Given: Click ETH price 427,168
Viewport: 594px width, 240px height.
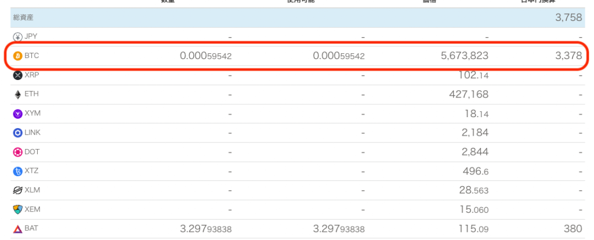Looking at the screenshot, I should (469, 94).
